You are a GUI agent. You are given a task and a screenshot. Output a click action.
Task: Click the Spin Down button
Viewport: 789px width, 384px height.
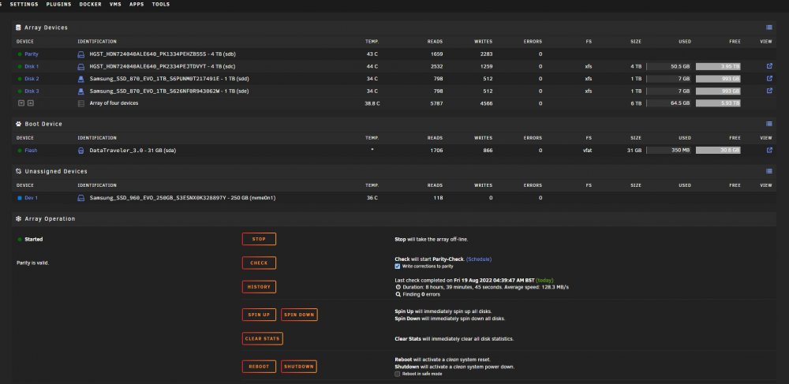click(x=299, y=315)
